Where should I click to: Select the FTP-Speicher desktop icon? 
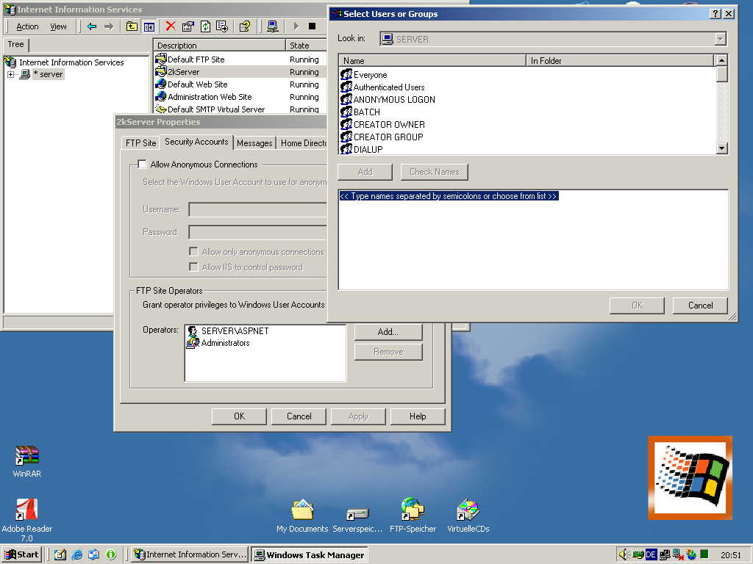[x=413, y=510]
